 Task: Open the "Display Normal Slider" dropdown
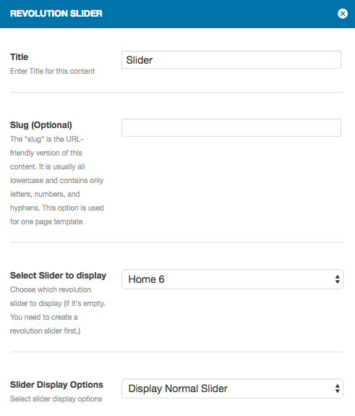(x=232, y=389)
